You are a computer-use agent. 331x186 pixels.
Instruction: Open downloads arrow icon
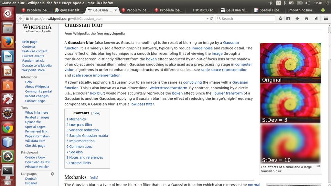pos(297,18)
